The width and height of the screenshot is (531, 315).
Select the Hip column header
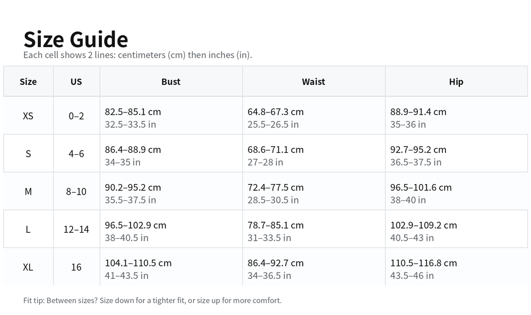456,82
